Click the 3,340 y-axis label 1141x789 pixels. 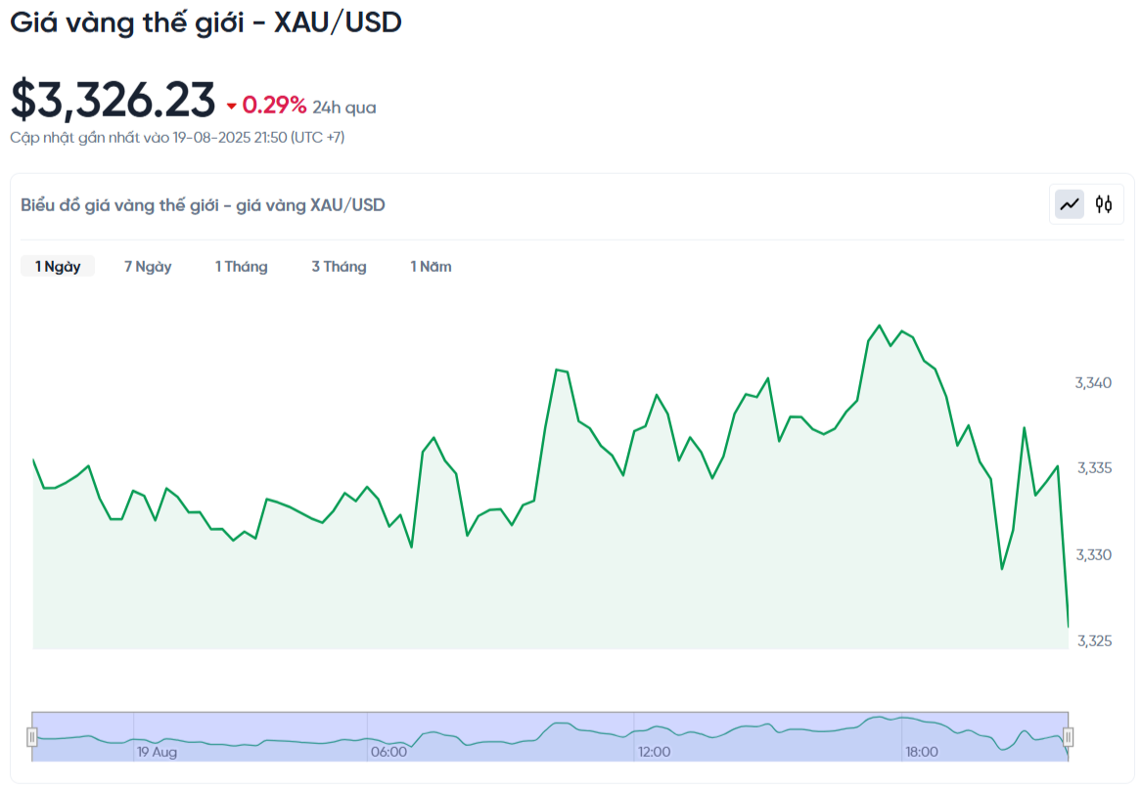1093,382
